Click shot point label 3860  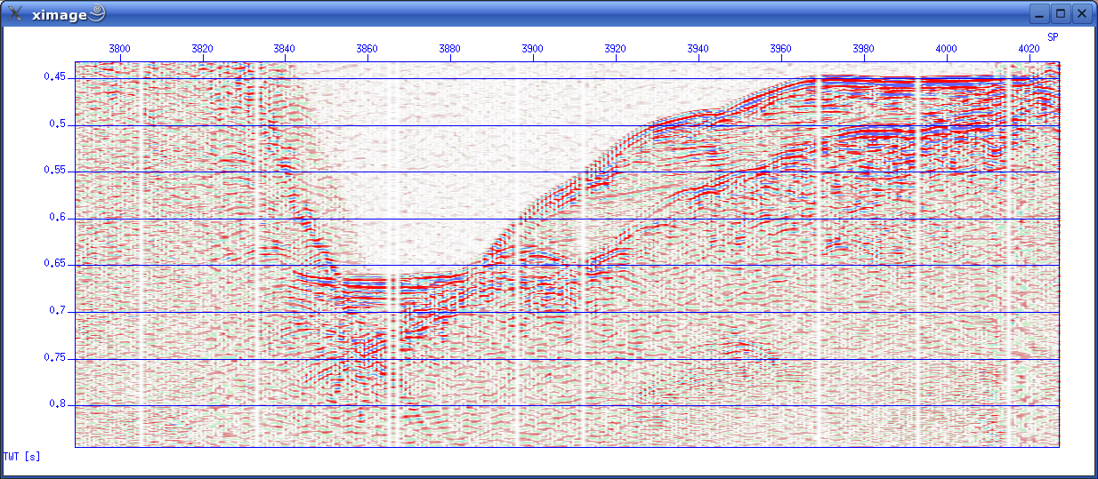[367, 49]
